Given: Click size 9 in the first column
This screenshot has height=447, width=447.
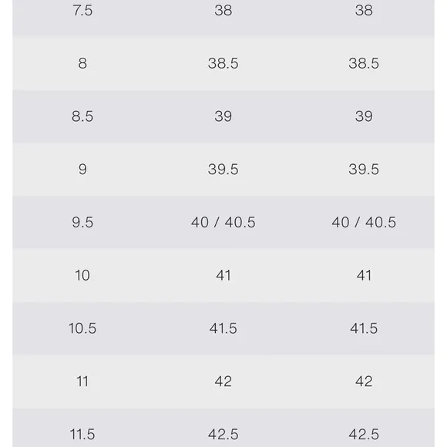Looking at the screenshot, I should tap(82, 170).
